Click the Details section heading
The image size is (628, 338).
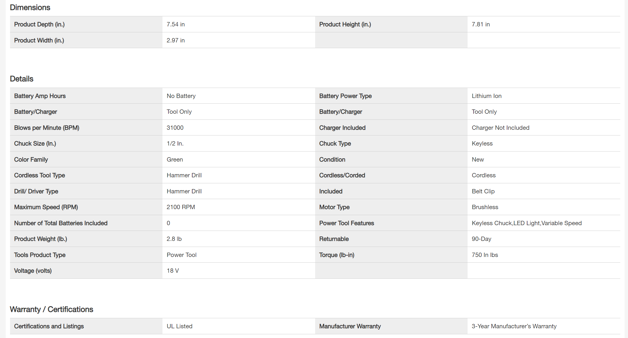click(22, 79)
